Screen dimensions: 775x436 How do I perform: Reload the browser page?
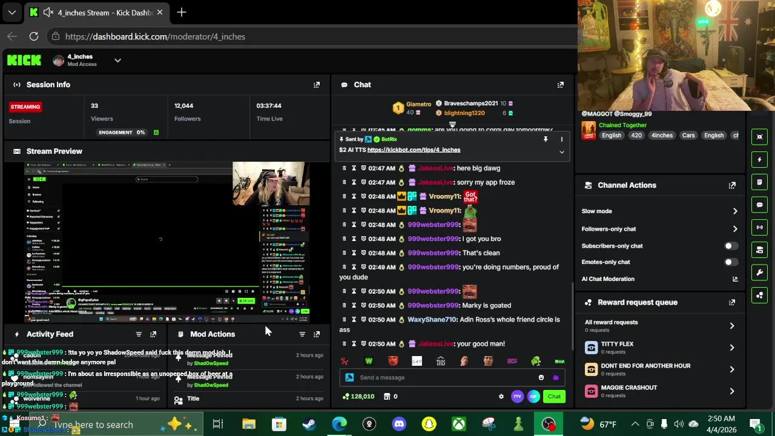click(34, 36)
